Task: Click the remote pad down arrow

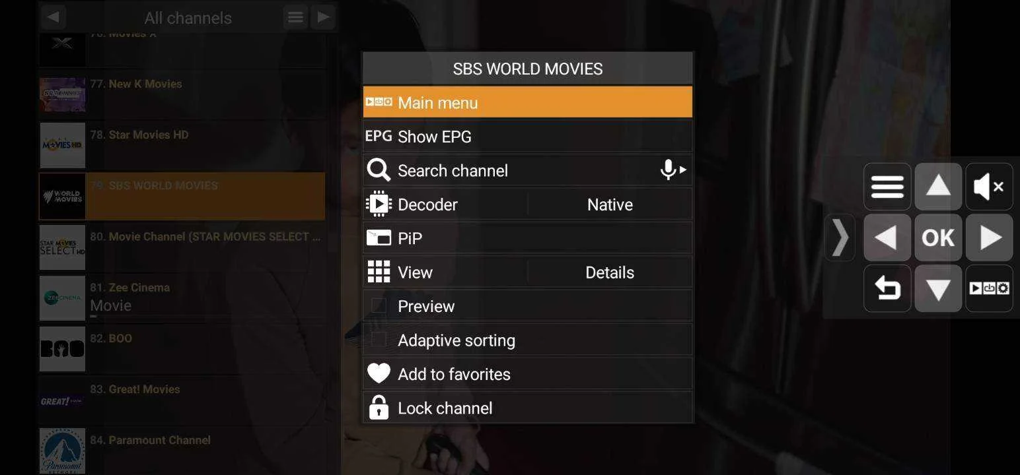Action: (938, 288)
